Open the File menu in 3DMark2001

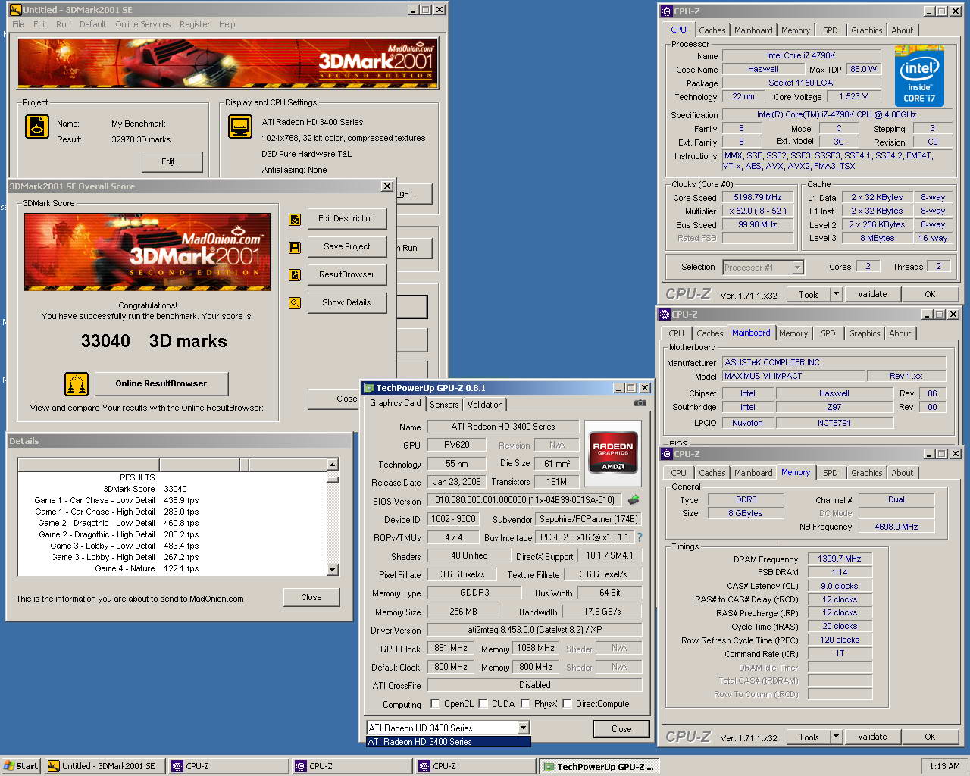[18, 24]
